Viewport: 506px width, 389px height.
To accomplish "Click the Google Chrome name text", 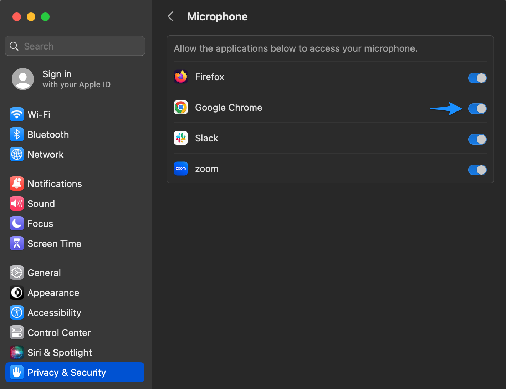I will pos(229,108).
